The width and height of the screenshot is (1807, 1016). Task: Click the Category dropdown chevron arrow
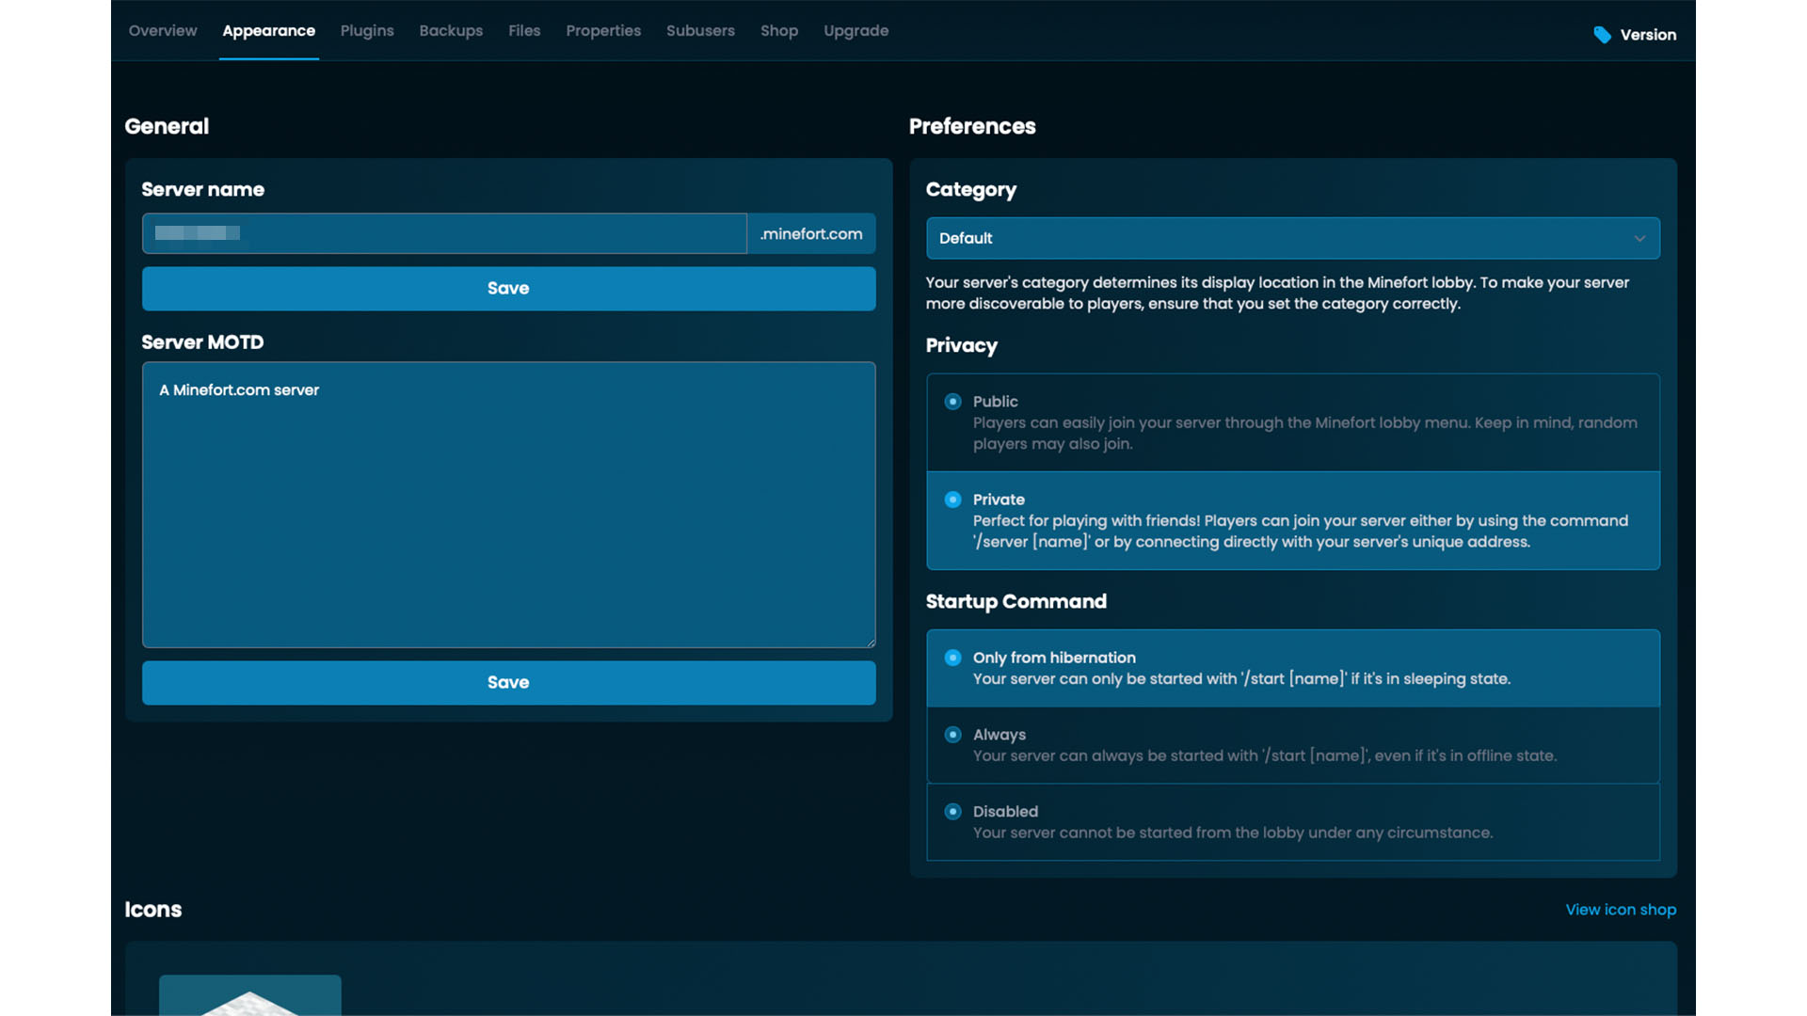(x=1639, y=238)
